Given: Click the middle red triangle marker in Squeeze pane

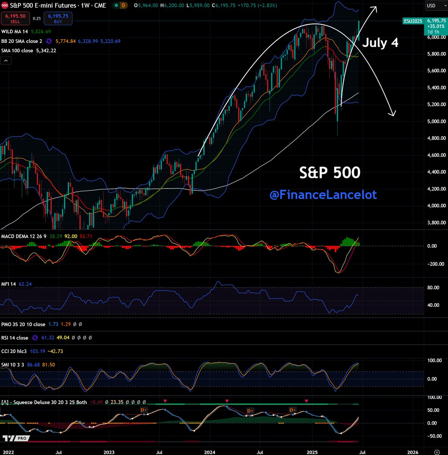Looking at the screenshot, I should click(227, 401).
